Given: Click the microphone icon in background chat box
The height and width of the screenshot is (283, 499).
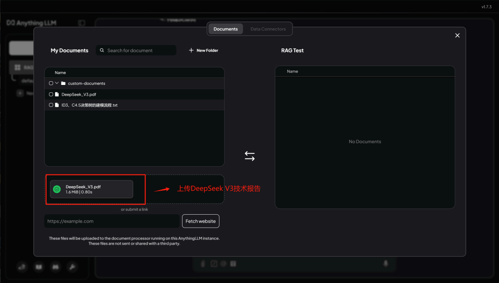Looking at the screenshot, I should [x=386, y=264].
